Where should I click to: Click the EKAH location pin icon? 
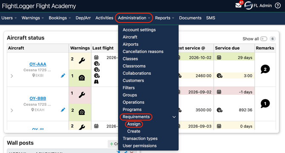click(x=32, y=110)
